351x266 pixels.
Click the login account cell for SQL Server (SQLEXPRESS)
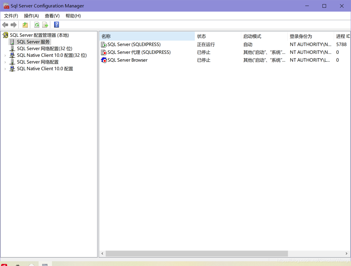tap(311, 44)
